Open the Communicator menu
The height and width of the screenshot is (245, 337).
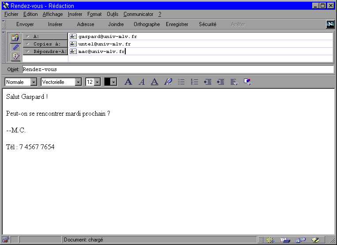click(x=138, y=14)
